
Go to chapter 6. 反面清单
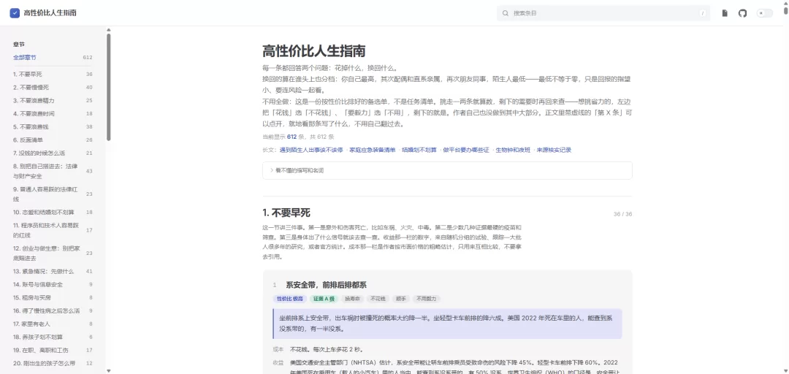(x=53, y=140)
